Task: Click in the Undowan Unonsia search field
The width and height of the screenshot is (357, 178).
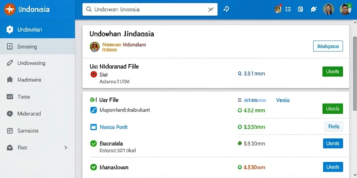Action: 150,9
